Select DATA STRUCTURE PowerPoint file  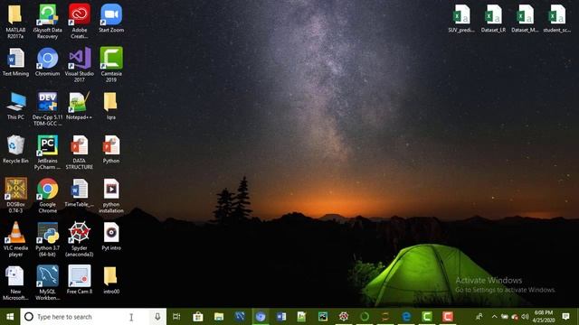point(80,145)
